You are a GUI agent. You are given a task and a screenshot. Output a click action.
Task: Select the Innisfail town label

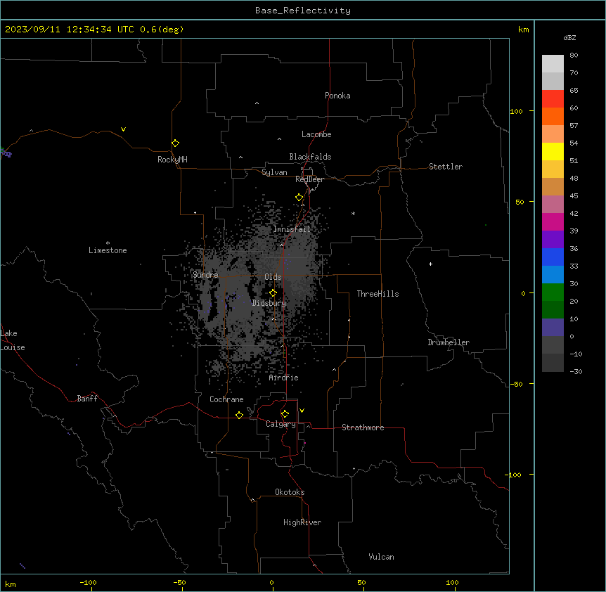pyautogui.click(x=292, y=229)
